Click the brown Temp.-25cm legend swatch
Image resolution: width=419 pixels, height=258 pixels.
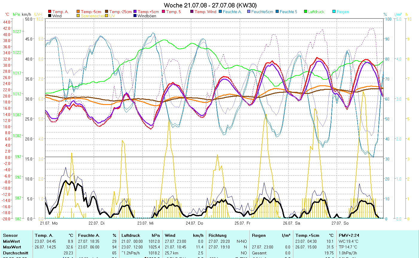[x=107, y=12]
